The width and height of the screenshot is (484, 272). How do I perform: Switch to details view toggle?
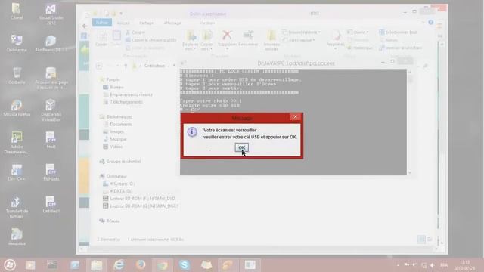[421, 239]
